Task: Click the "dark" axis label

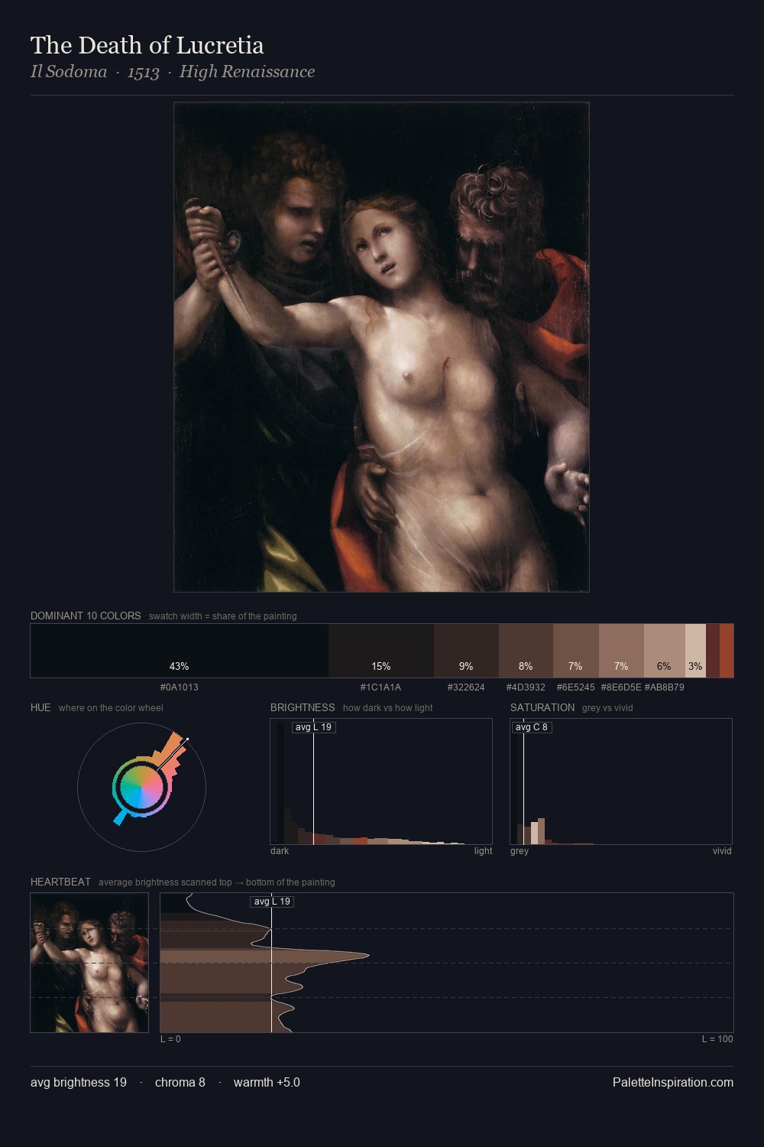Action: pos(280,851)
